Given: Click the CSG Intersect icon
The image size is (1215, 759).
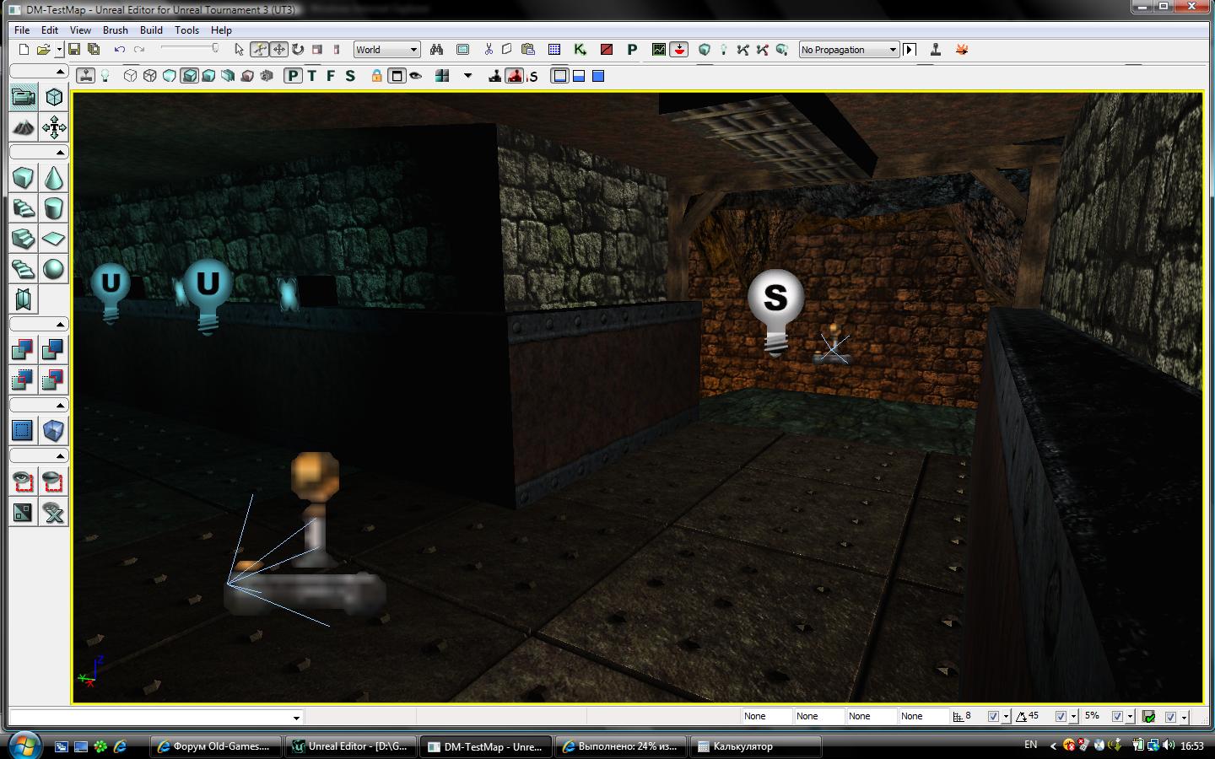Looking at the screenshot, I should (24, 379).
